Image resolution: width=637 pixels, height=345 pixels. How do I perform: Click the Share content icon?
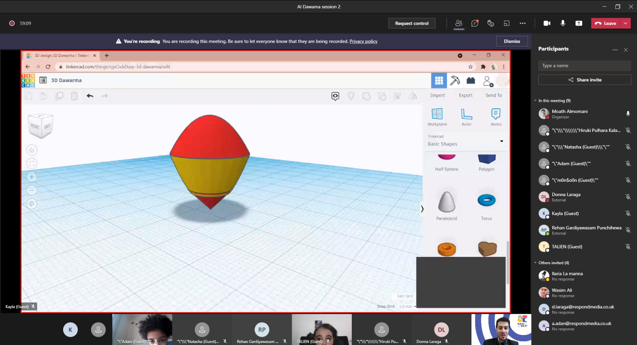(579, 23)
